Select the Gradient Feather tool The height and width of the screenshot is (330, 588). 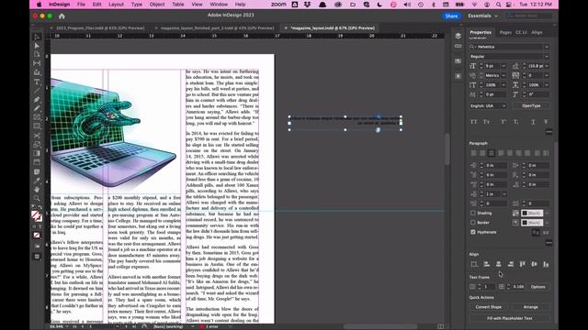pyautogui.click(x=37, y=162)
